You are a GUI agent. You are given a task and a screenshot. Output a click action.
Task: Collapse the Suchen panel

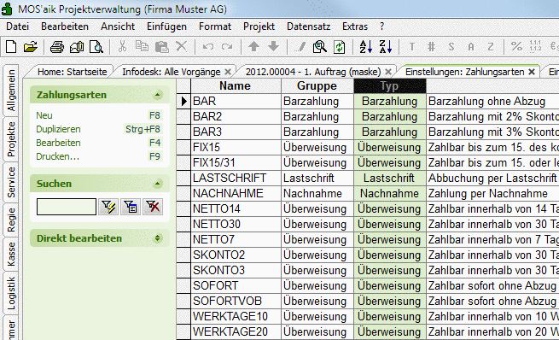coord(157,184)
